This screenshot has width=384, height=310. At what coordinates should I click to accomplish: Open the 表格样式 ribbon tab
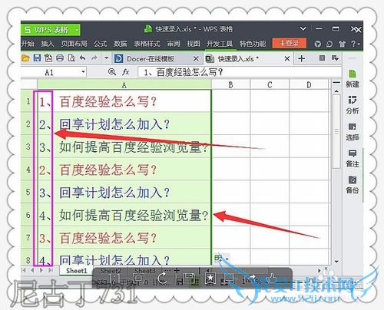coord(147,44)
